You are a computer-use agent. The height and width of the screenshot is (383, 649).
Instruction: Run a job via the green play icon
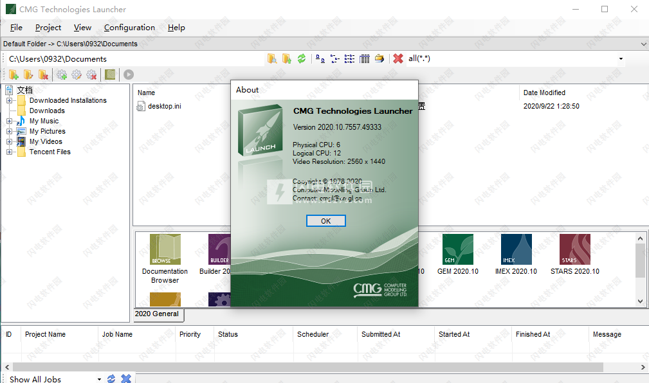(128, 74)
